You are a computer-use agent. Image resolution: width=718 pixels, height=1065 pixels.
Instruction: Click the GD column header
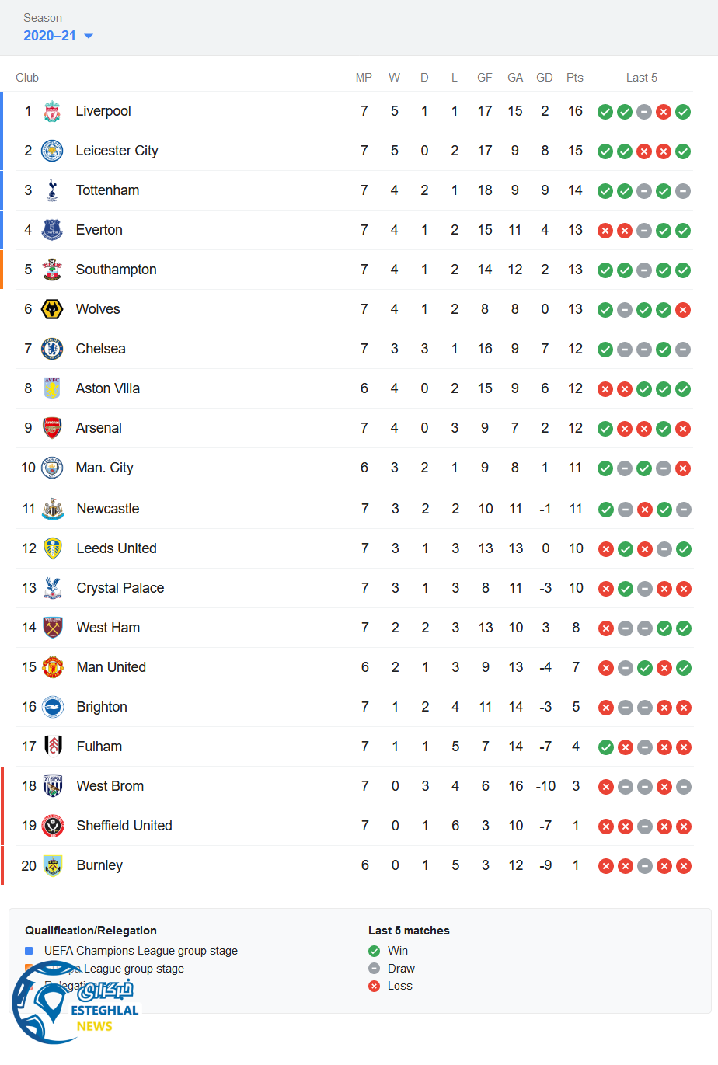(x=545, y=78)
